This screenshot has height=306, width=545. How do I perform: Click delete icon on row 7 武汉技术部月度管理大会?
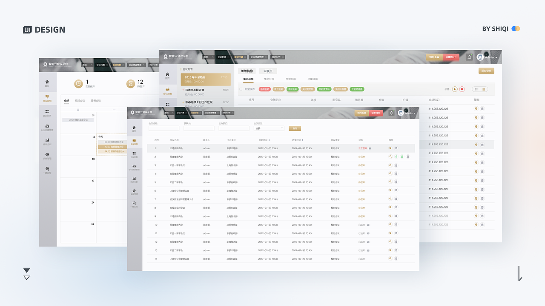coord(396,199)
